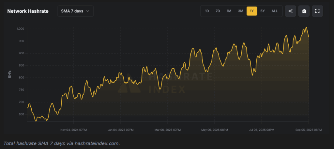The height and width of the screenshot is (149, 334).
Task: Display ALL historical data
Action: click(x=275, y=11)
